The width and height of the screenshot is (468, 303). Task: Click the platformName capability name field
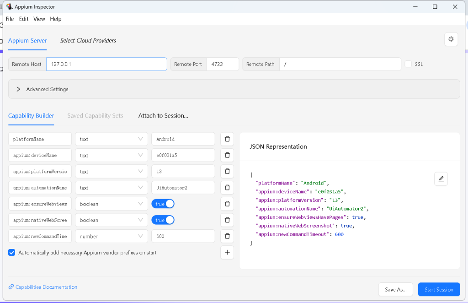(40, 139)
